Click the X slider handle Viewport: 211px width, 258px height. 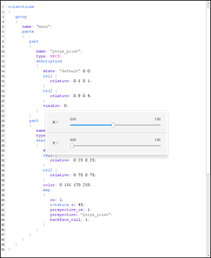[113, 125]
